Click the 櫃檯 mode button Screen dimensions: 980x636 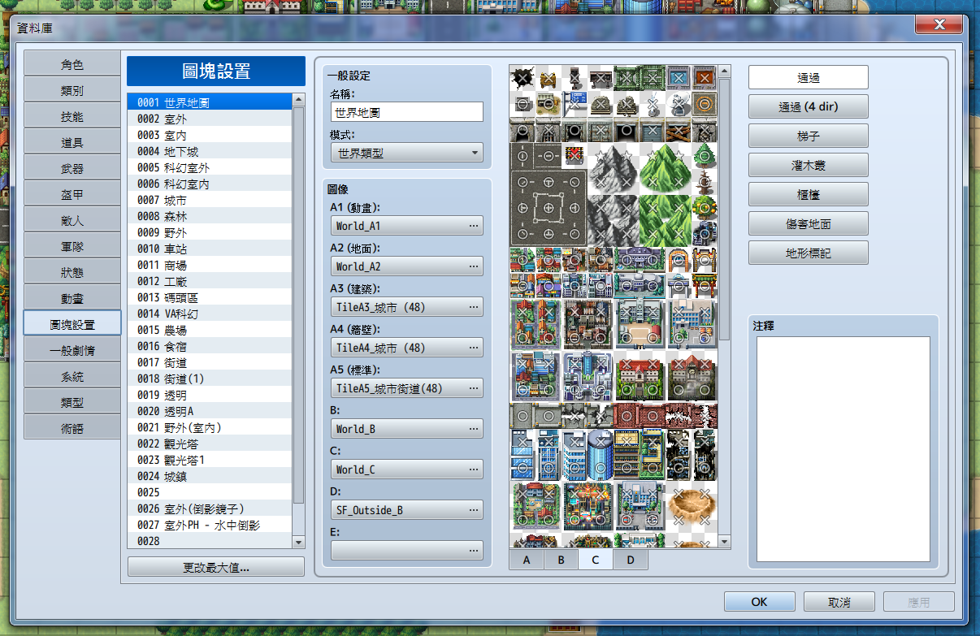pos(809,194)
